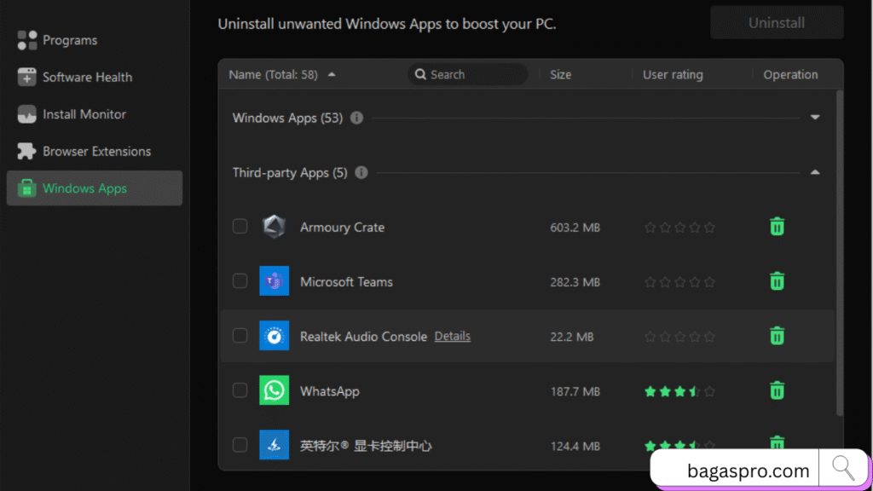Open Details for Realtek Audio Console
This screenshot has width=873, height=491.
point(452,336)
